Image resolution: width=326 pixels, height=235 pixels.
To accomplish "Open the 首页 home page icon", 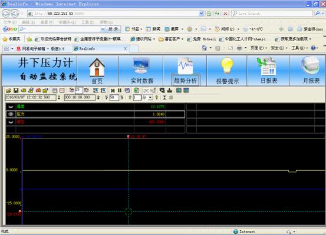I will [97, 70].
